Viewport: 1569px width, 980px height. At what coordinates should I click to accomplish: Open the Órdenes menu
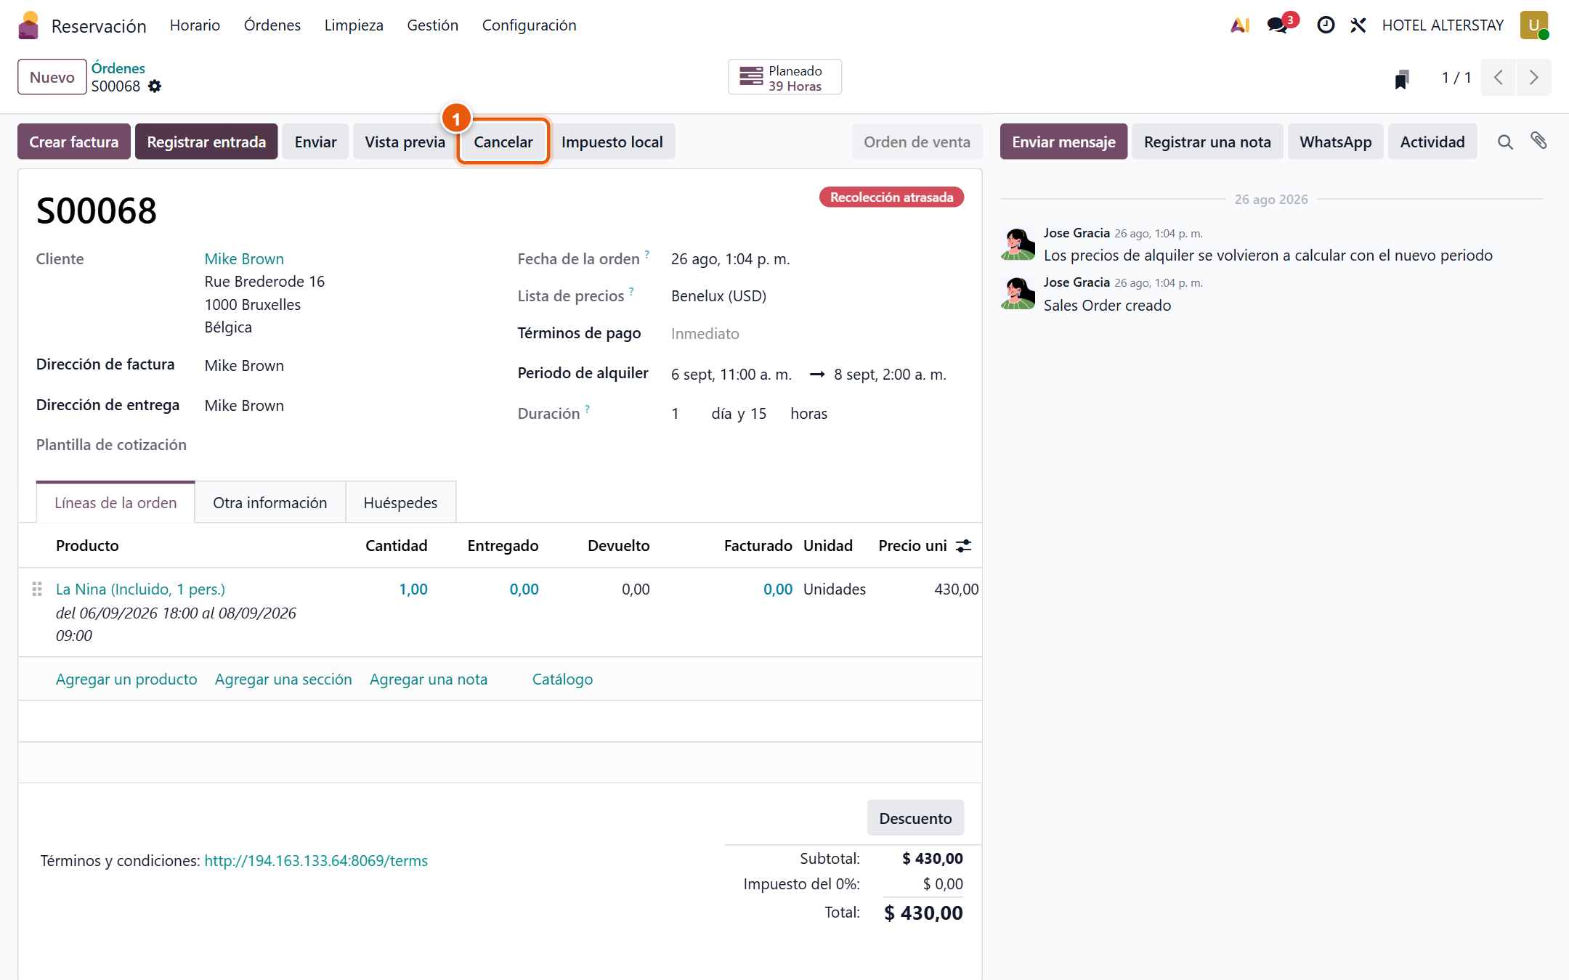pos(272,25)
